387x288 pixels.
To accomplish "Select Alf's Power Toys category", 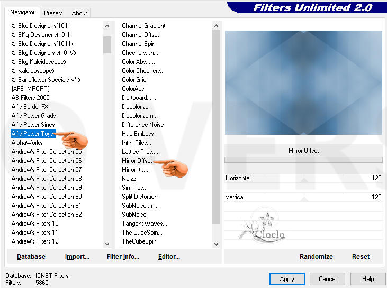I will click(x=33, y=134).
